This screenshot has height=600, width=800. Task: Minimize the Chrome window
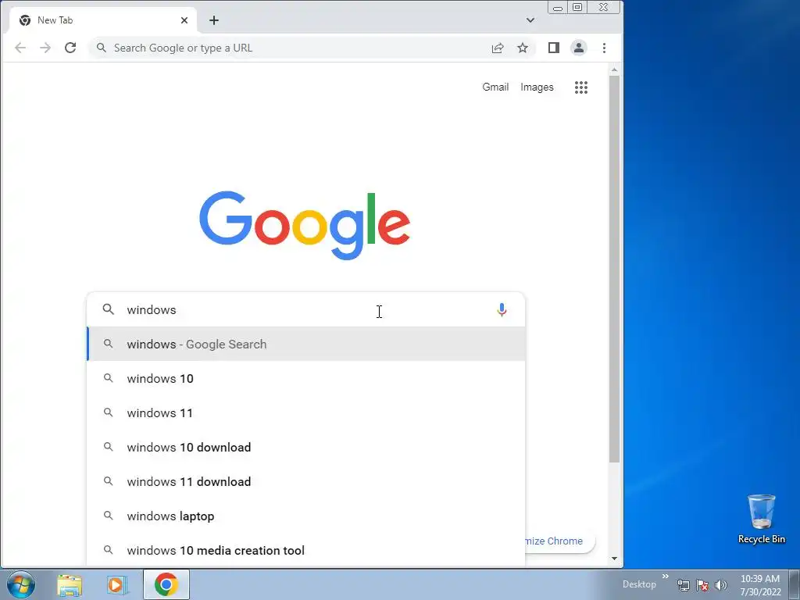point(558,7)
